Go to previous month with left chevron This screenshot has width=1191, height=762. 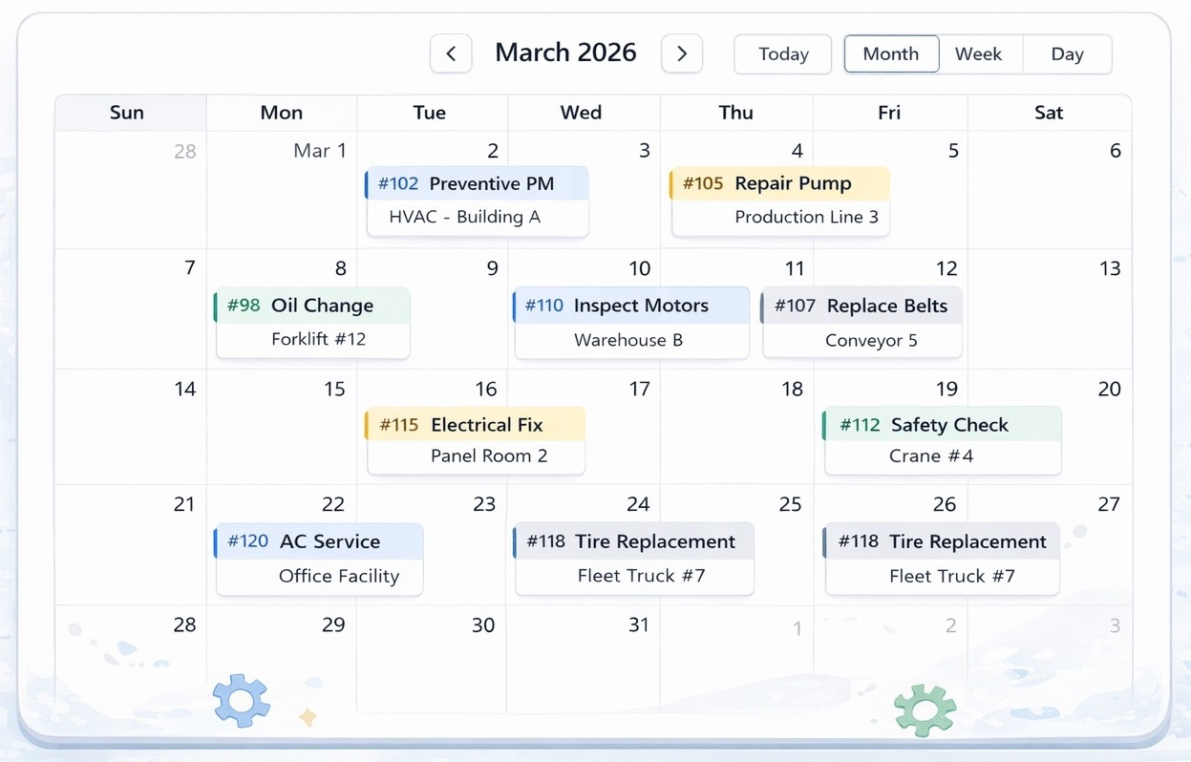[x=451, y=53]
